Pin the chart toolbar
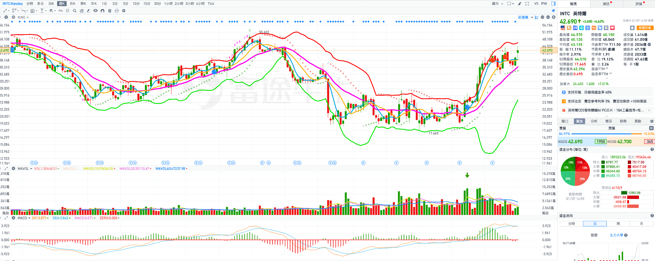Viewport: 655px width, 261px height. tap(553, 11)
